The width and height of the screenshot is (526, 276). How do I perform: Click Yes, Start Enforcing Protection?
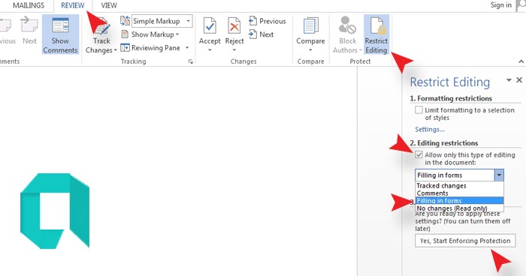click(465, 241)
